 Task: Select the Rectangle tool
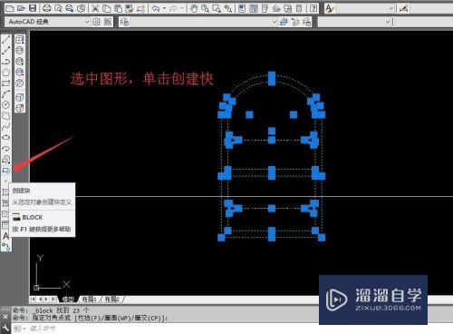point(6,83)
